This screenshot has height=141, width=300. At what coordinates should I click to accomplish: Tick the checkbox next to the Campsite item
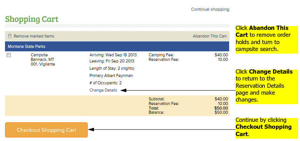pos(8,55)
